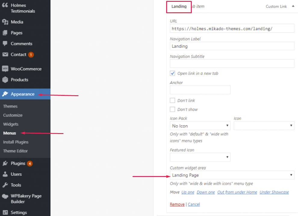Click the Up one move link

tap(188, 192)
